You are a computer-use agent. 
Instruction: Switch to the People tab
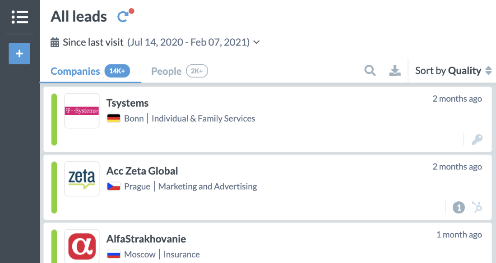[167, 71]
